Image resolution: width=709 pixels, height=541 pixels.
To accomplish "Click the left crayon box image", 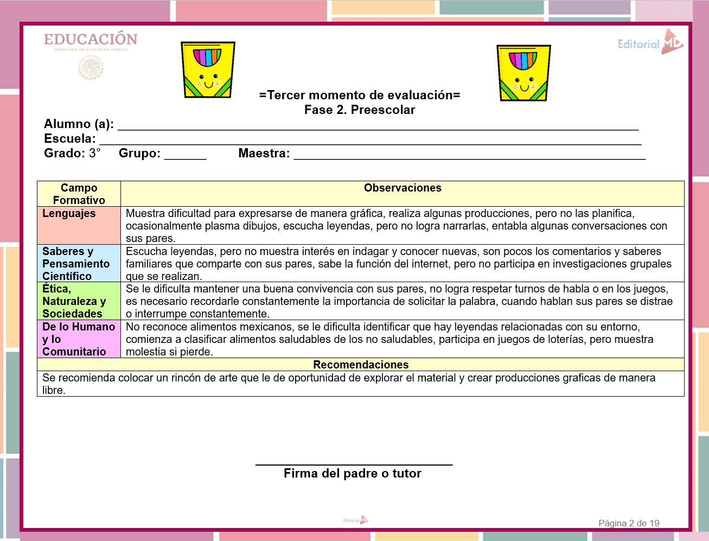I will [208, 70].
